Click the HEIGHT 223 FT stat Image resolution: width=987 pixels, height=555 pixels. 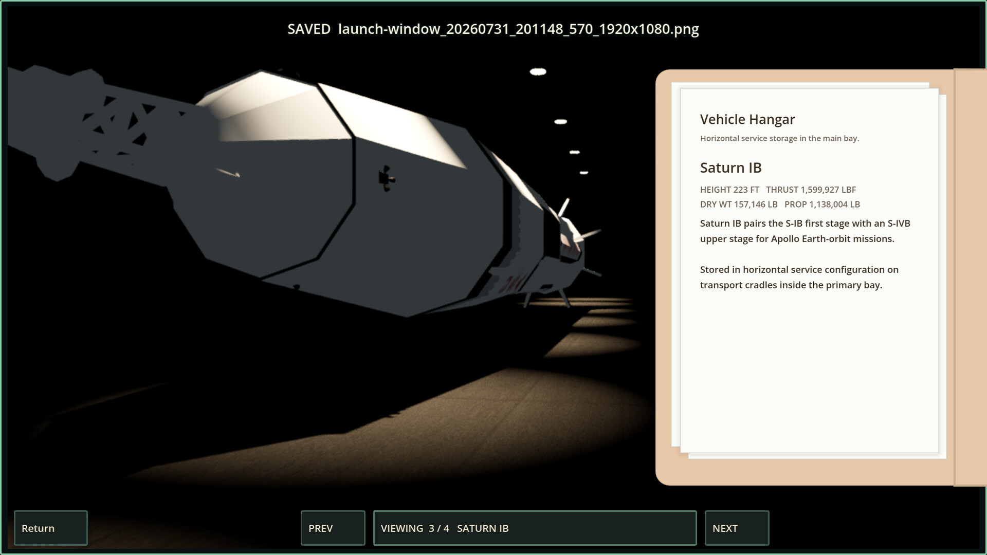point(729,190)
